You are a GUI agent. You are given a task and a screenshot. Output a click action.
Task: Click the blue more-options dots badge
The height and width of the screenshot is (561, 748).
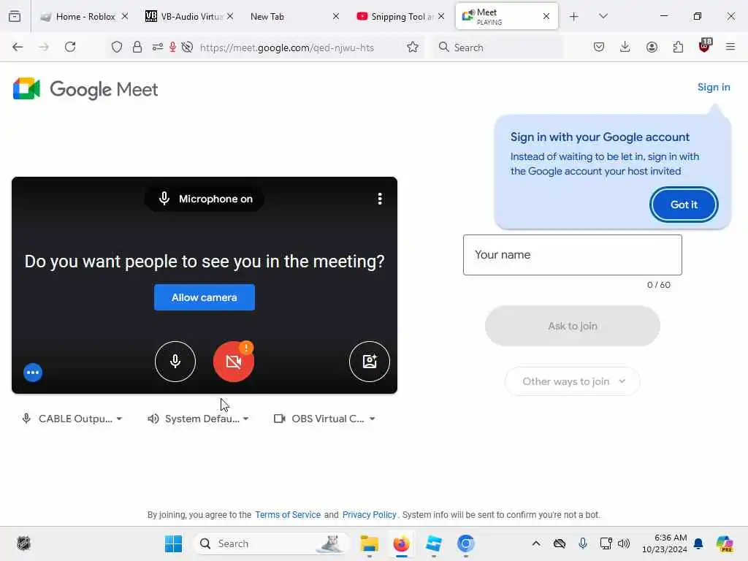pos(33,373)
